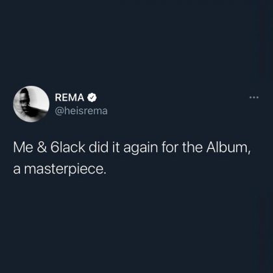View the circular avatar beside REMA
This screenshot has width=273, height=273.
[31, 104]
